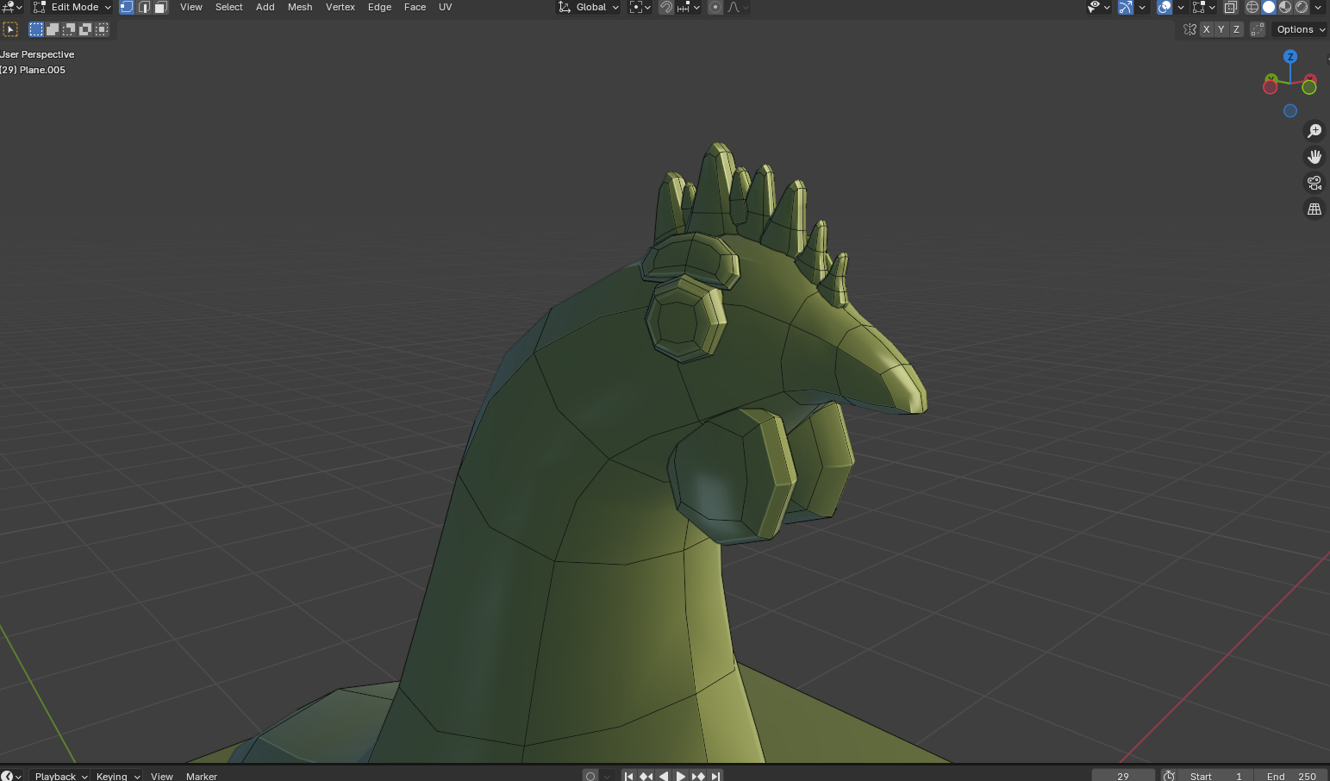The width and height of the screenshot is (1330, 781).
Task: Switch to rendered viewport shading
Action: [1302, 7]
